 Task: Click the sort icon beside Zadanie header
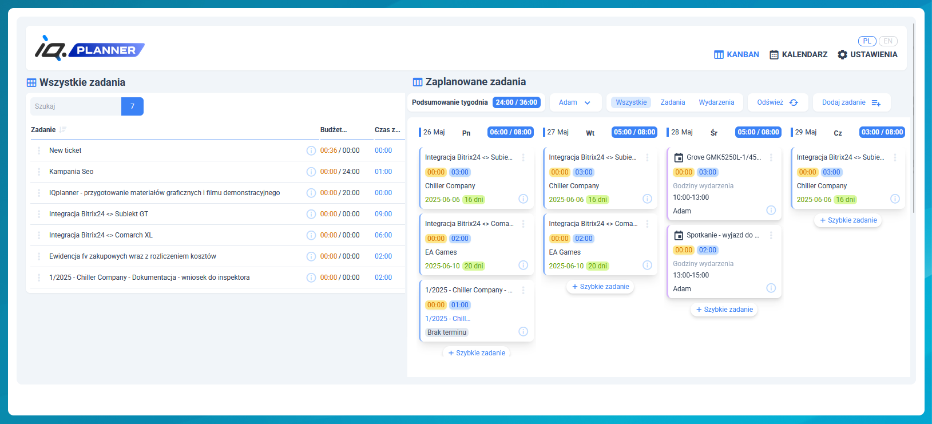click(x=63, y=130)
